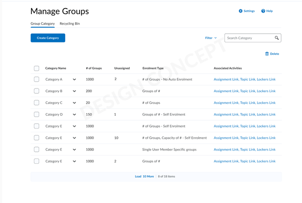Click 'Groups of # - Self Enrolment' text

pyautogui.click(x=164, y=115)
